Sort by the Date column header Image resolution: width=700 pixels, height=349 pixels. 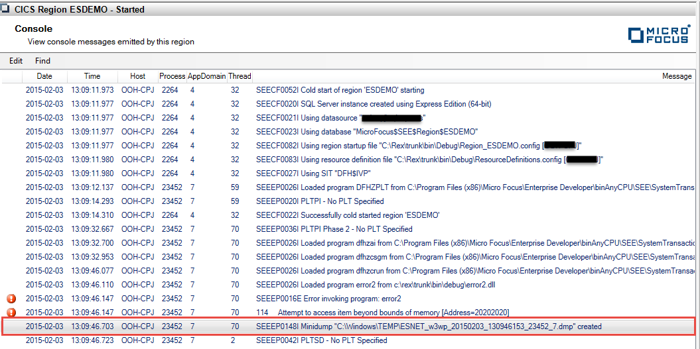[x=44, y=76]
